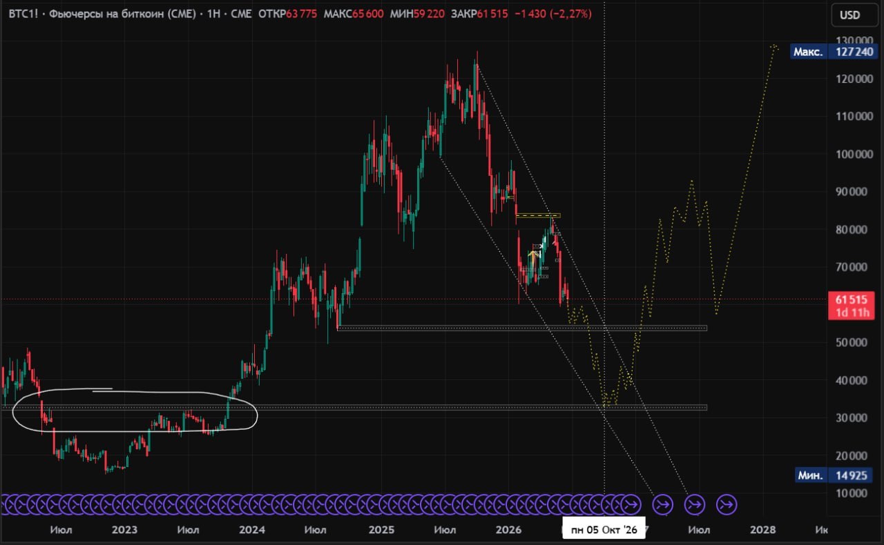Click the 2026 time axis label

point(509,530)
